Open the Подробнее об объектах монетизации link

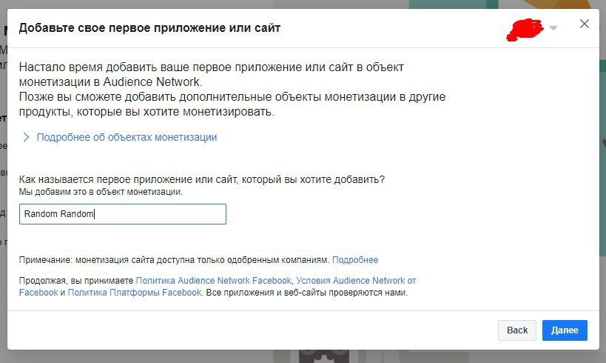(x=127, y=137)
